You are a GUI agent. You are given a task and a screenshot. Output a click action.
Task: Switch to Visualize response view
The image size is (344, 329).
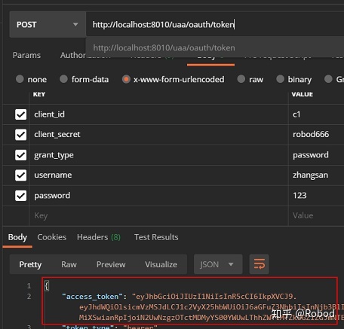coord(161,264)
